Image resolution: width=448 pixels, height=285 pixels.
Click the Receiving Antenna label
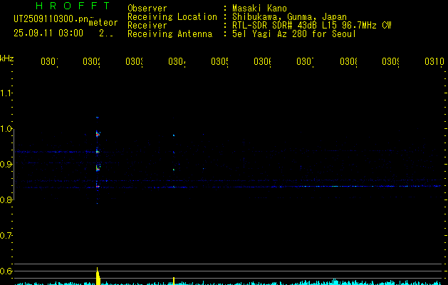[x=170, y=34]
